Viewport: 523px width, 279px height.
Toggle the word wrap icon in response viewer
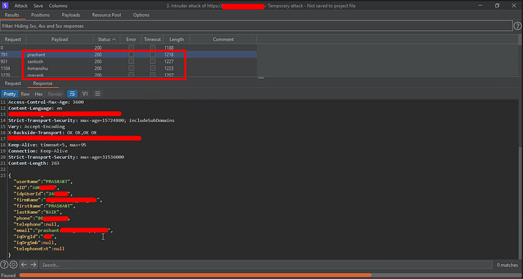(x=72, y=94)
